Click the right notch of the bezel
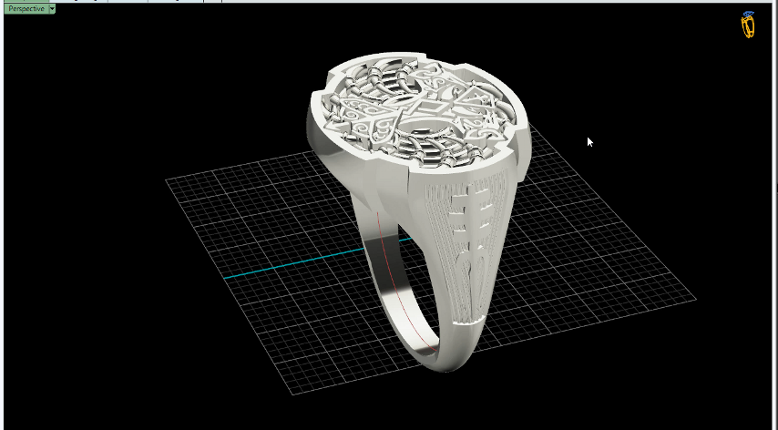778x430 pixels. [525, 138]
